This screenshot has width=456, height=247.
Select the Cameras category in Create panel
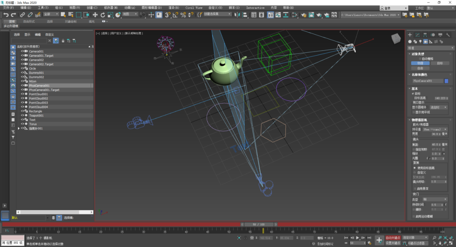pos(426,42)
